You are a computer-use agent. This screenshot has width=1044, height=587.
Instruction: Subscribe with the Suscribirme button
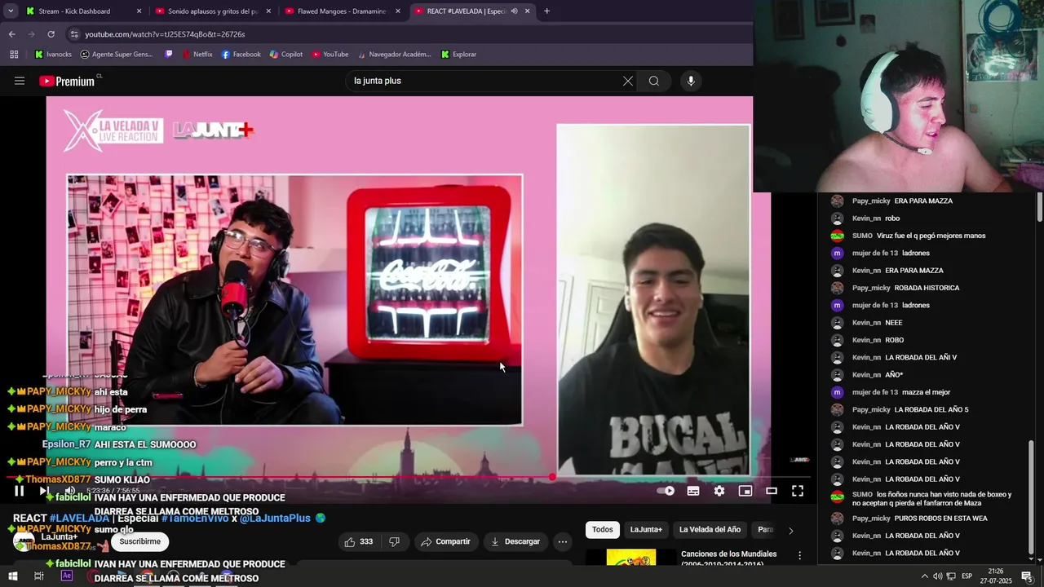(139, 541)
